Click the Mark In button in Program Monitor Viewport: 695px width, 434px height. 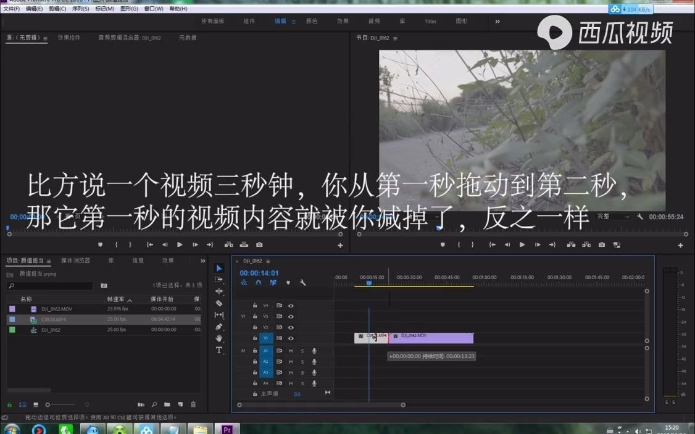pos(458,244)
